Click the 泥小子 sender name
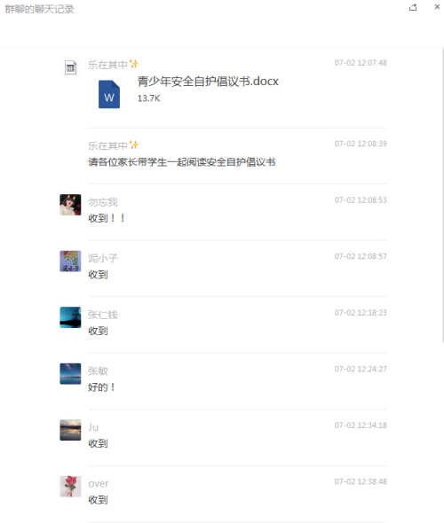The width and height of the screenshot is (444, 523). 103,259
